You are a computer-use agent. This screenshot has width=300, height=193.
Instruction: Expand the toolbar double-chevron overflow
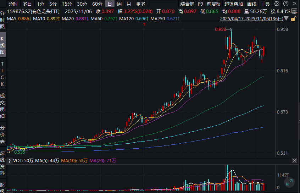[295, 4]
